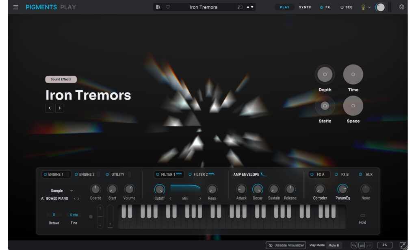The height and width of the screenshot is (250, 416).
Task: Click the lightbulb sound design tips icon
Action: tap(363, 7)
